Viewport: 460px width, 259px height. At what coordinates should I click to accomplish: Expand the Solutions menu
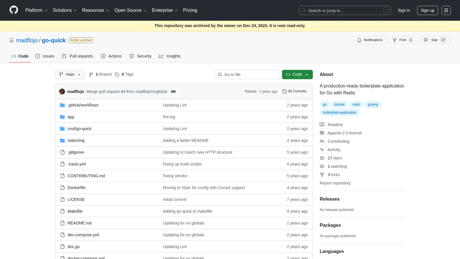65,10
